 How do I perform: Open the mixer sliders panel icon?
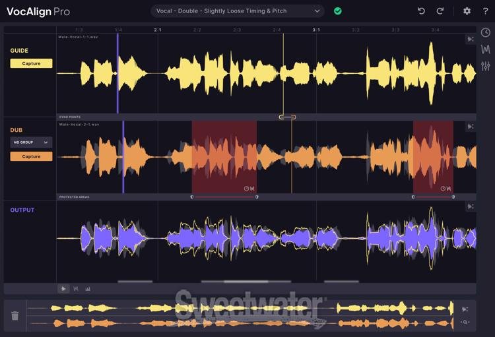(x=486, y=66)
